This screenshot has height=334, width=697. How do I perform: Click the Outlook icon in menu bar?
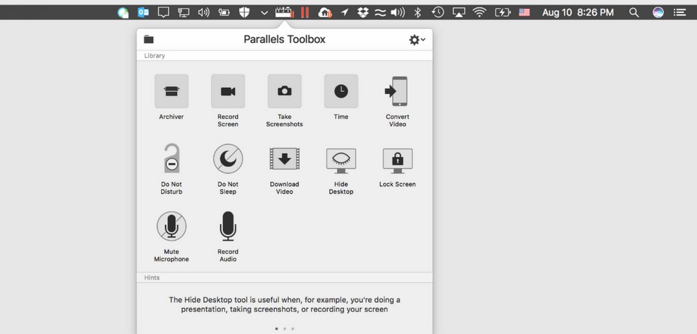click(x=143, y=12)
